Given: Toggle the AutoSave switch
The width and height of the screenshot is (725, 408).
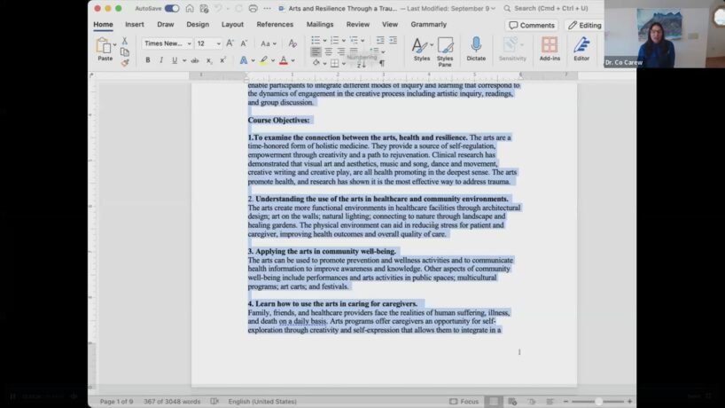Looking at the screenshot, I should click(x=171, y=8).
